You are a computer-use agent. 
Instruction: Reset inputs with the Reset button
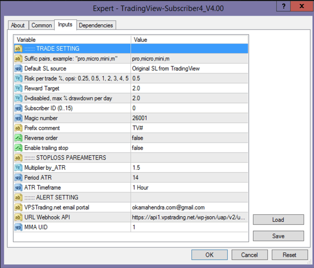(x=289, y=255)
